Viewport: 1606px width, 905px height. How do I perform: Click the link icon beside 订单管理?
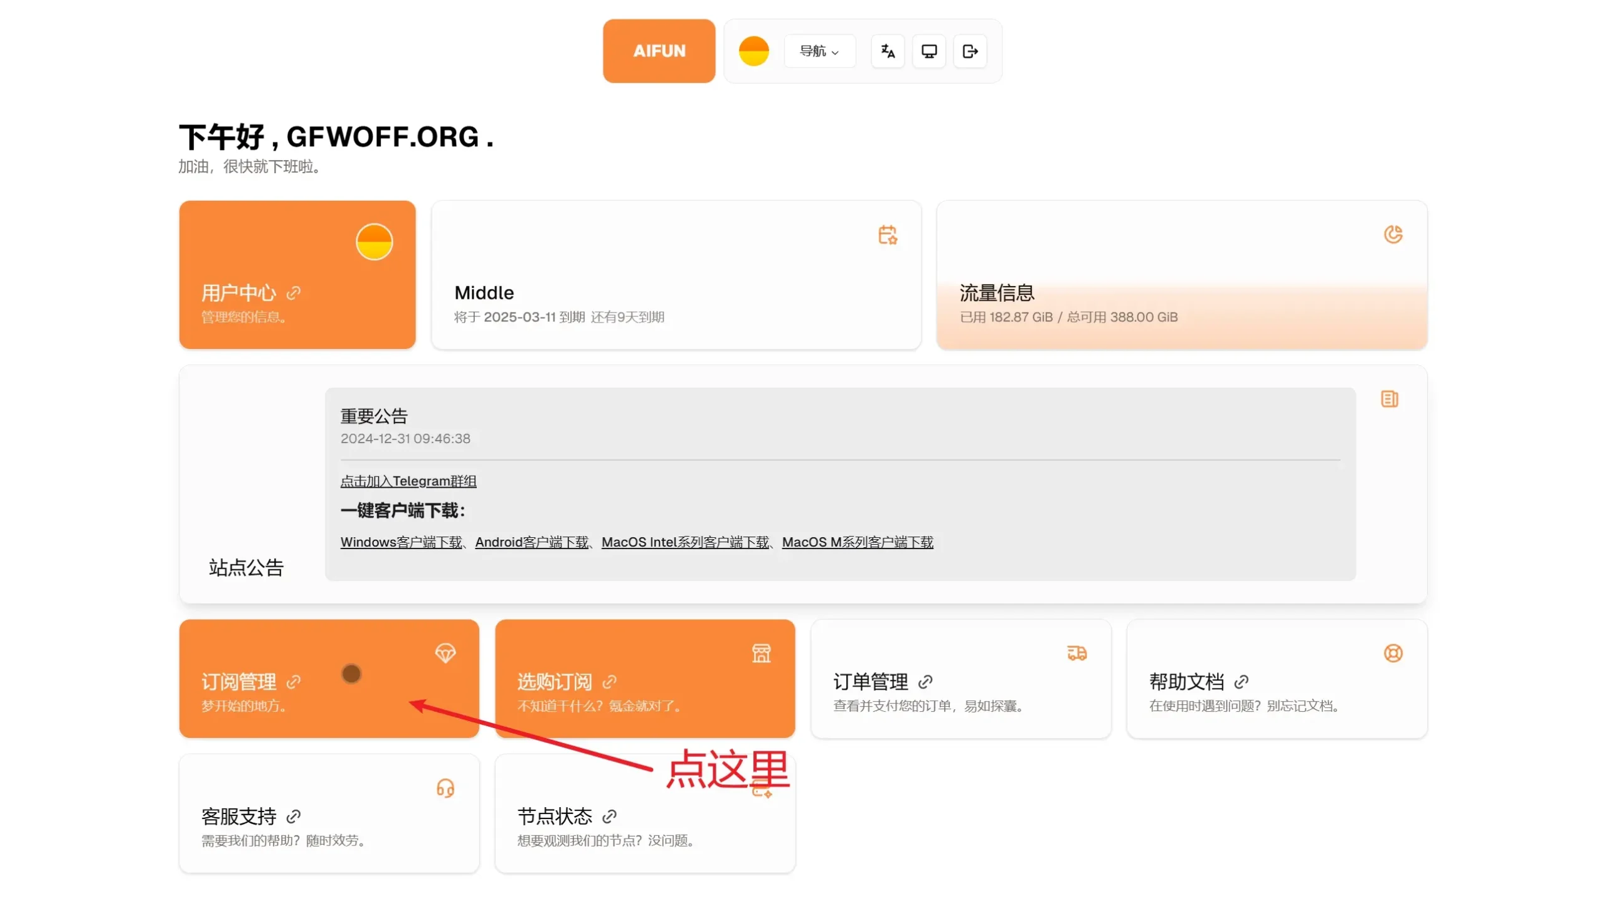point(925,682)
